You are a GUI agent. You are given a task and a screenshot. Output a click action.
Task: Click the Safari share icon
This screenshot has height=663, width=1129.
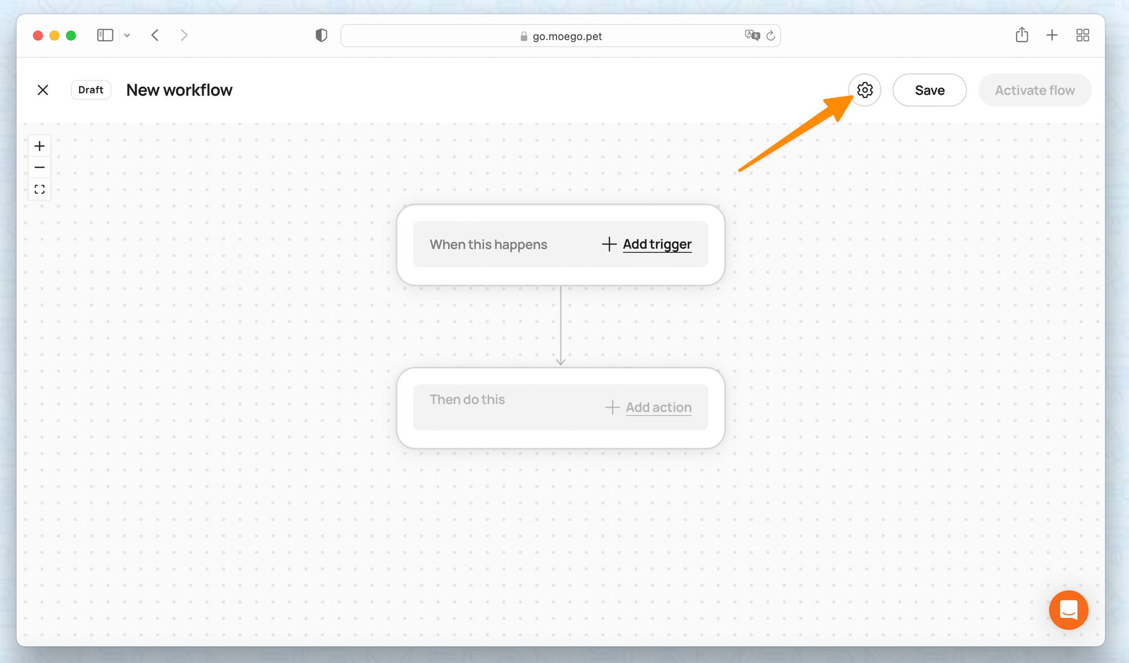tap(1022, 36)
